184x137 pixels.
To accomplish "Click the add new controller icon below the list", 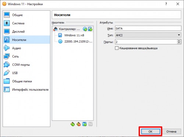I will pos(72,124).
